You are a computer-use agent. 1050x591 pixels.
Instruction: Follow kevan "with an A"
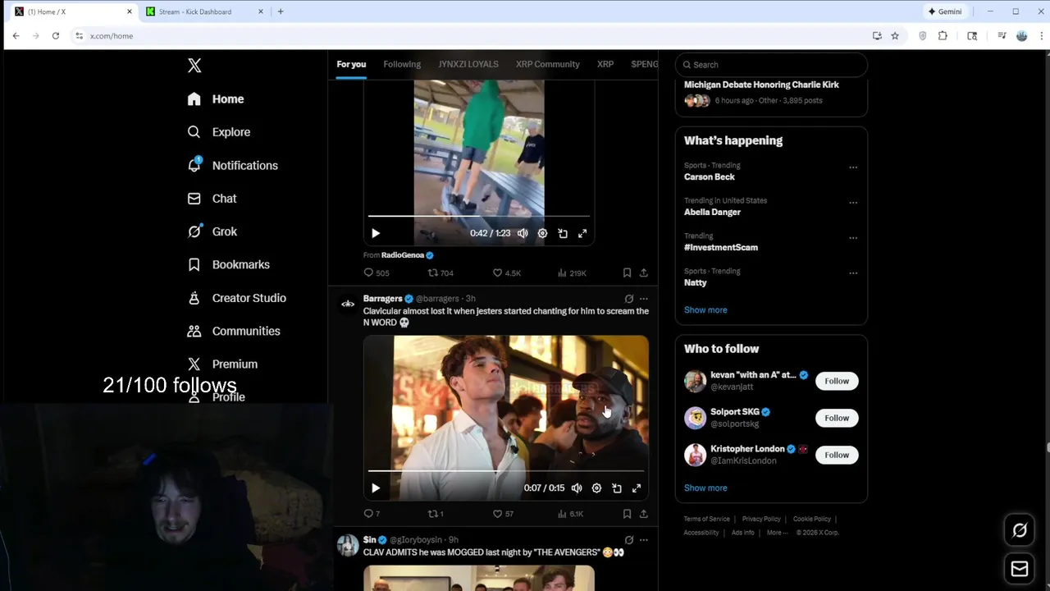837,381
